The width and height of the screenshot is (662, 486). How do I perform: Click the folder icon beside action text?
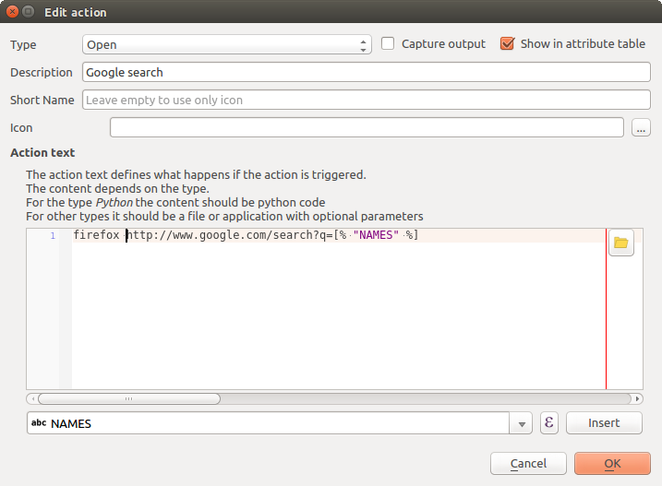click(x=621, y=243)
